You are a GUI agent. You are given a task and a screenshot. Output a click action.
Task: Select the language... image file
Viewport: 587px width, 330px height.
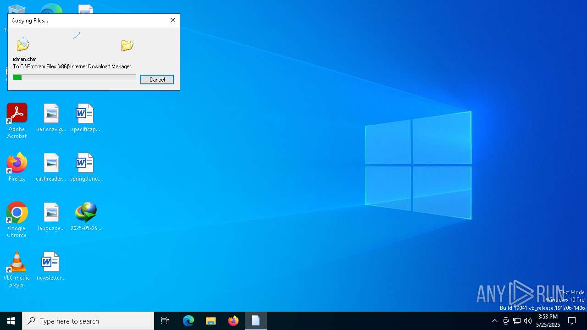(51, 217)
